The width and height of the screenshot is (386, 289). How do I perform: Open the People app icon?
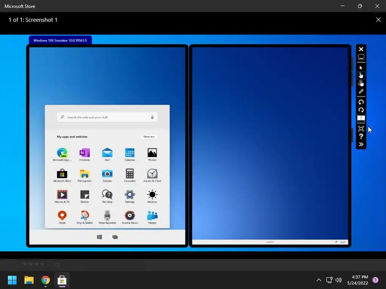tap(152, 216)
